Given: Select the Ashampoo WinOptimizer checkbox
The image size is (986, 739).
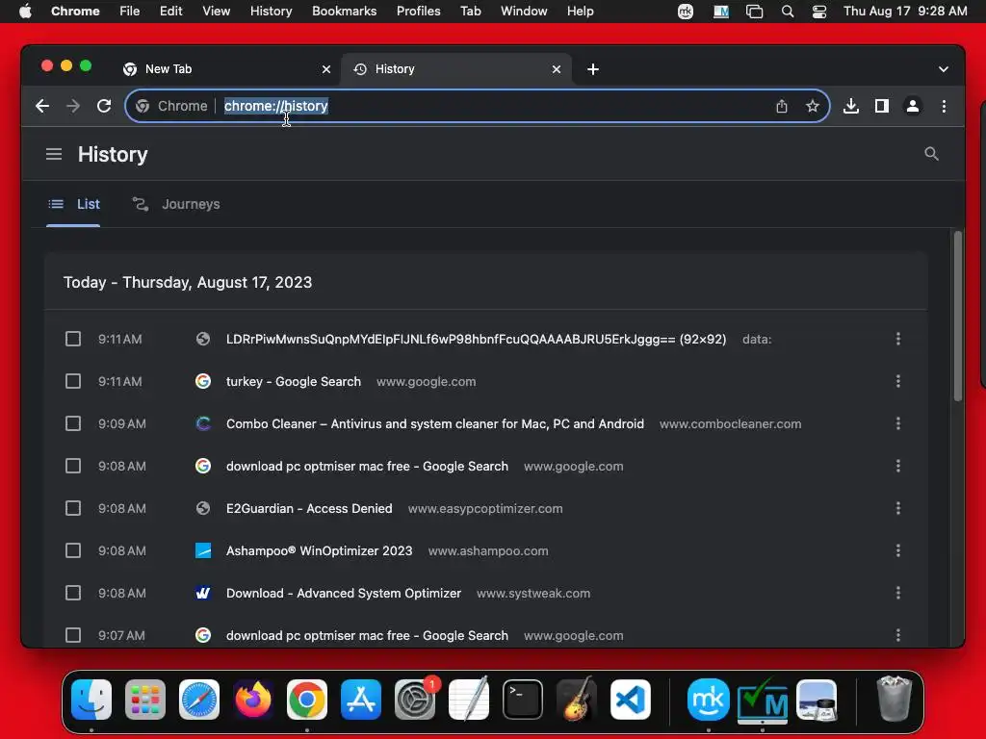Looking at the screenshot, I should [73, 550].
